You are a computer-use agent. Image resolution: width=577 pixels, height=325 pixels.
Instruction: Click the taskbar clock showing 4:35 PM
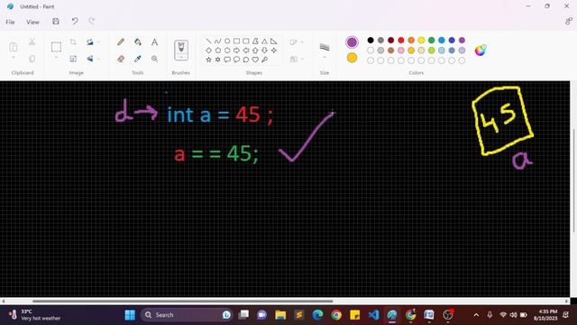pyautogui.click(x=545, y=315)
